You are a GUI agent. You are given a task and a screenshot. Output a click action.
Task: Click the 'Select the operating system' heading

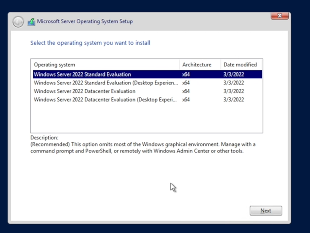coord(90,43)
